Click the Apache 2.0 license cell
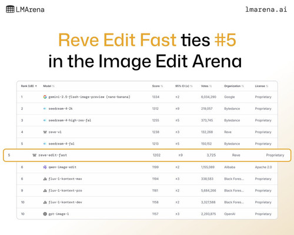 pos(263,167)
